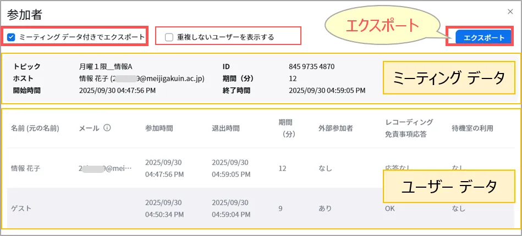Click the meeting ID 845 9735 4870
The height and width of the screenshot is (236, 522).
coord(311,67)
